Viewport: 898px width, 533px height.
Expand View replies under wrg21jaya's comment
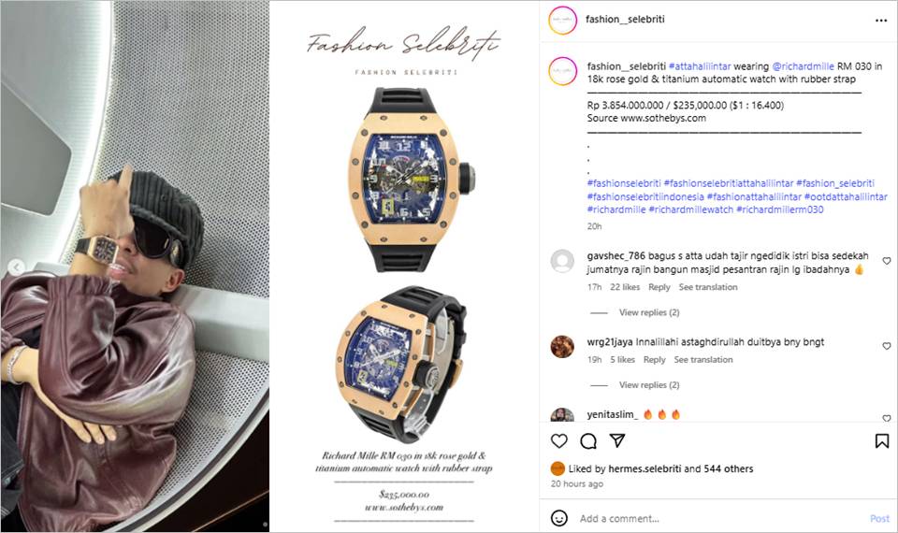(x=649, y=385)
